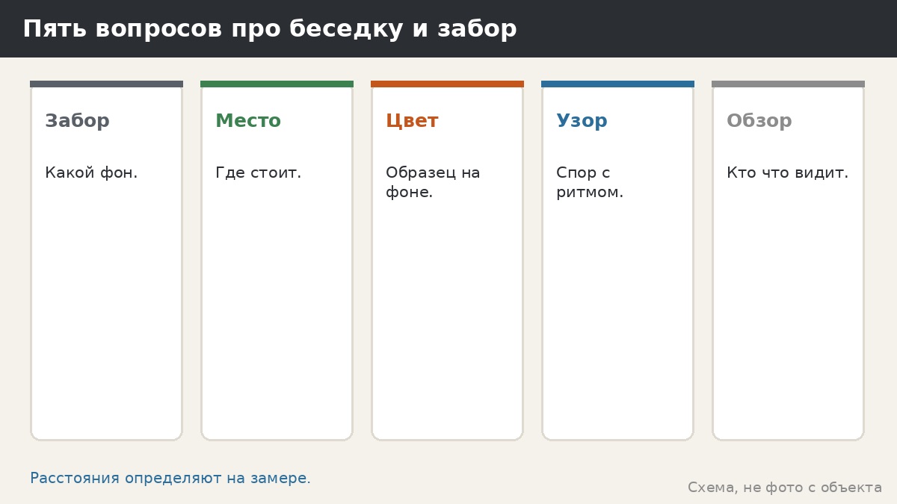Select the 'Обзор' card heading
The width and height of the screenshot is (897, 504).
pyautogui.click(x=759, y=121)
